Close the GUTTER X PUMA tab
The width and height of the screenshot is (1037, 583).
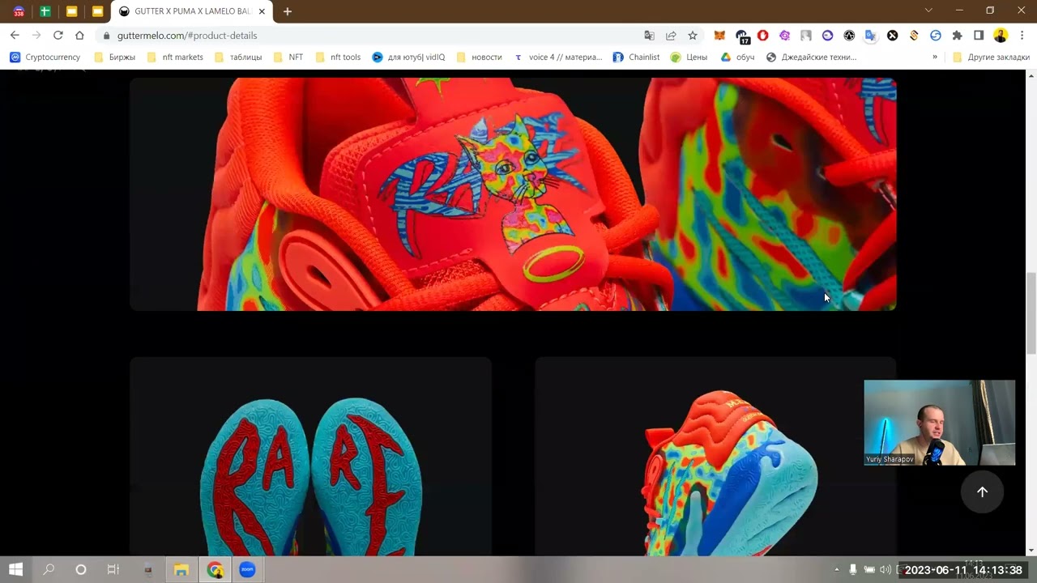(x=262, y=11)
